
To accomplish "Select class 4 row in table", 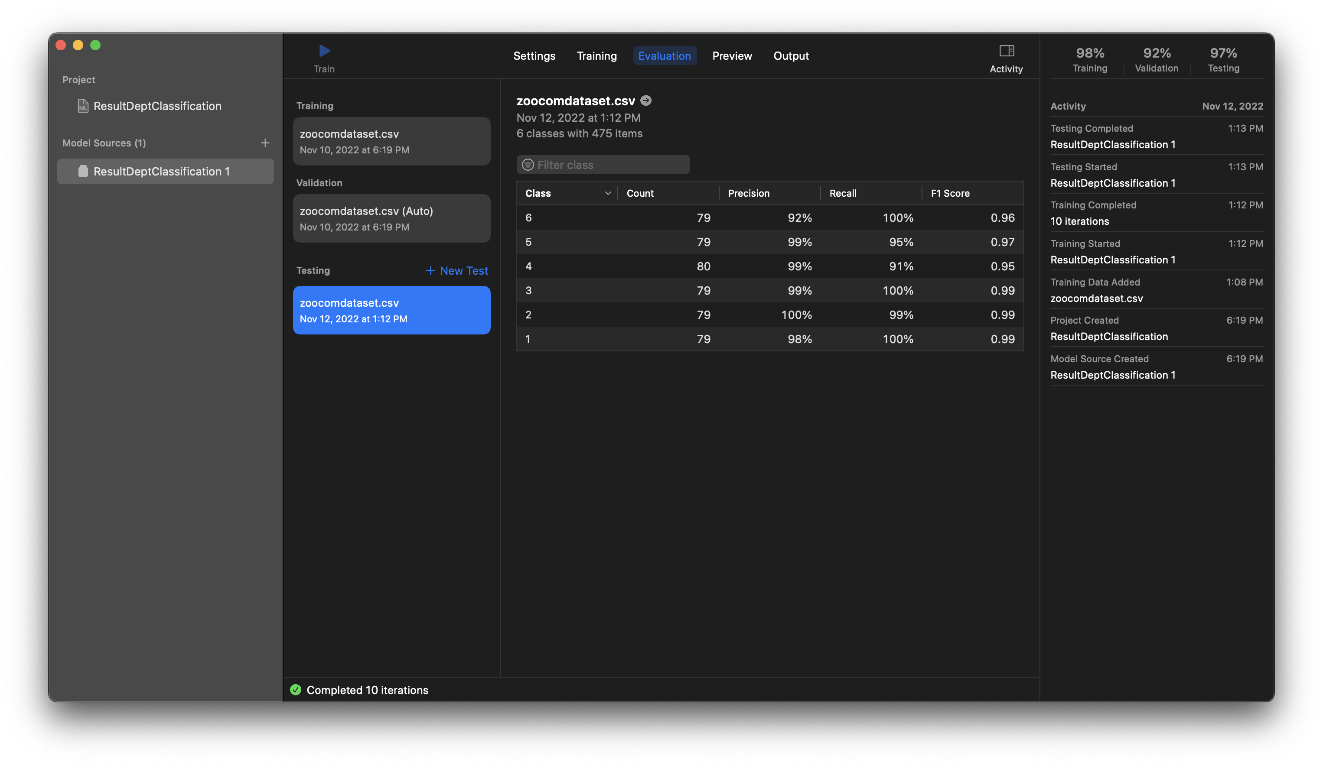I will point(769,266).
